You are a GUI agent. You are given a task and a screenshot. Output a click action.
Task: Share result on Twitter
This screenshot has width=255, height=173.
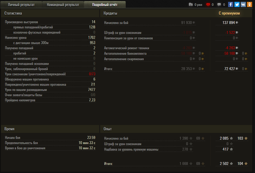point(237,4)
